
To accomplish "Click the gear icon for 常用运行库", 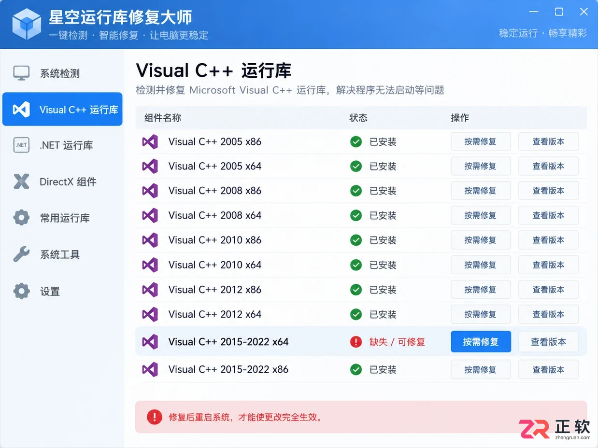I will (x=21, y=218).
